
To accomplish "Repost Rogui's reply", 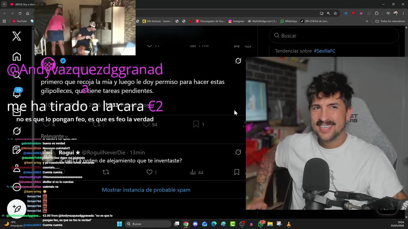I will click(x=106, y=172).
